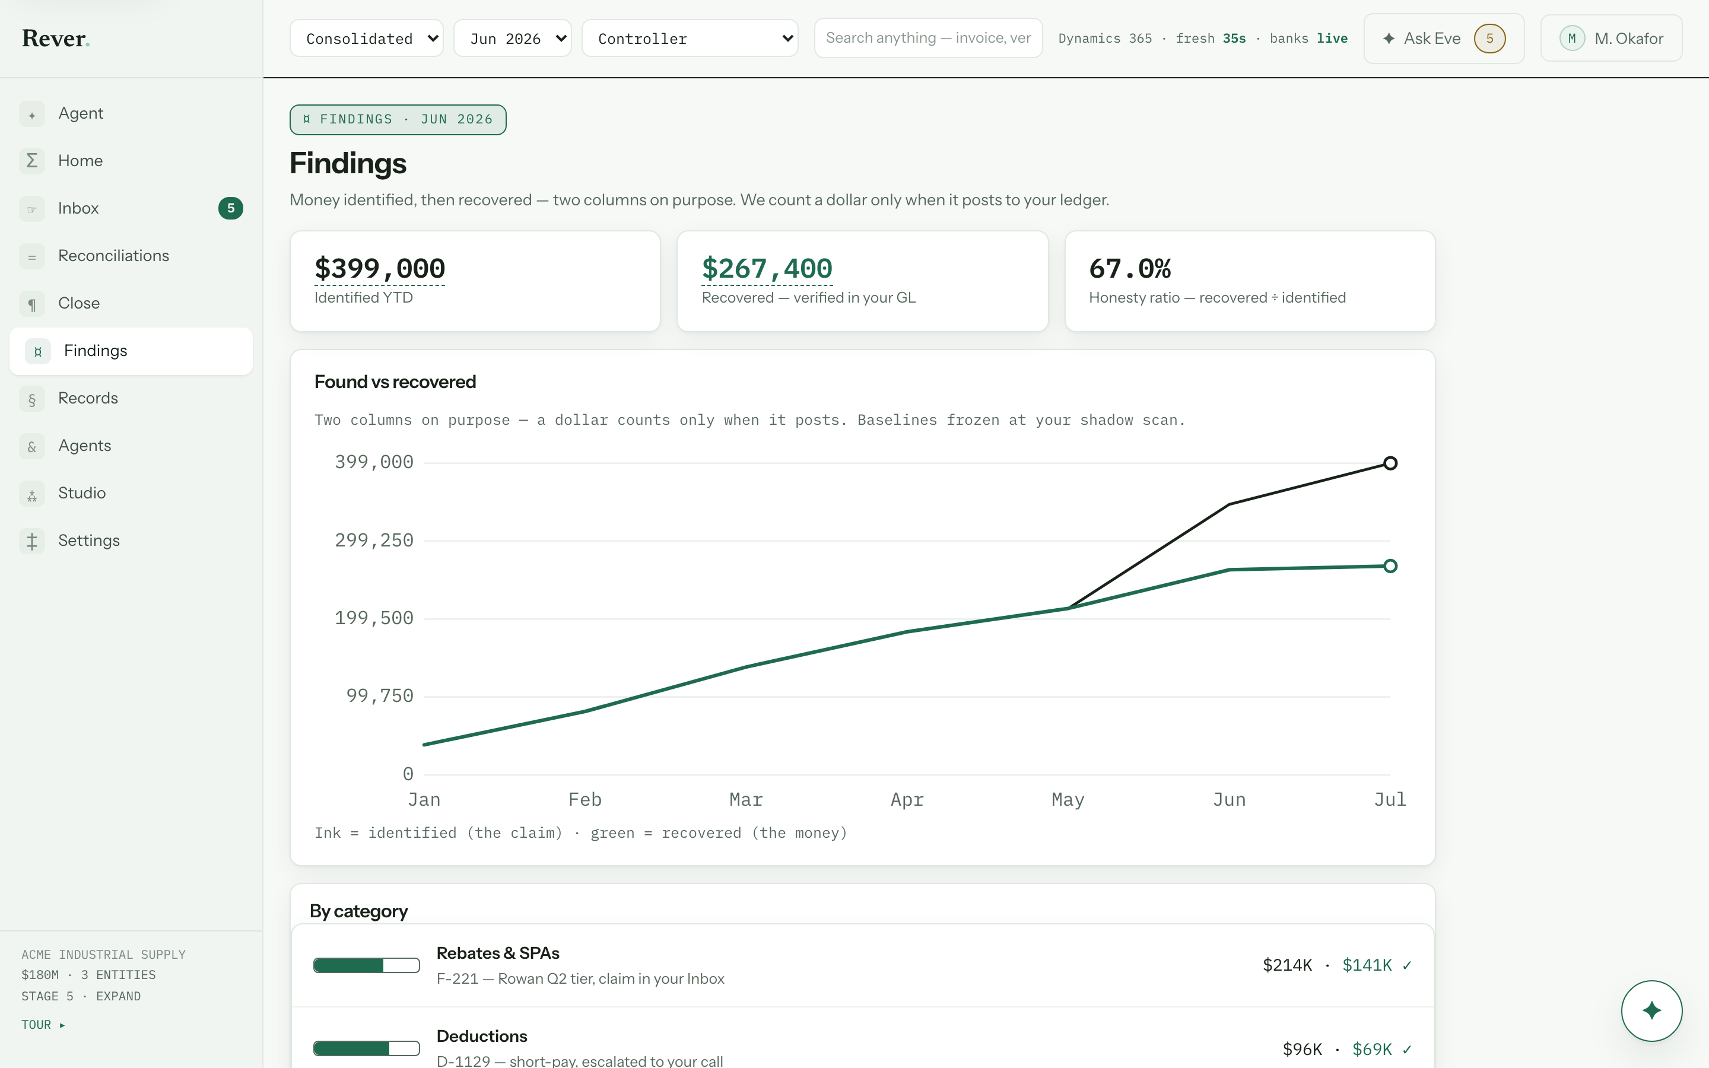Open the Consolidated entity dropdown

click(367, 38)
